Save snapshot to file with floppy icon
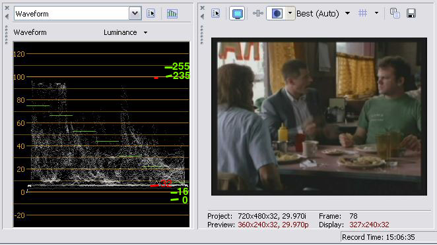Screen dimensions: 437x245 pos(411,13)
